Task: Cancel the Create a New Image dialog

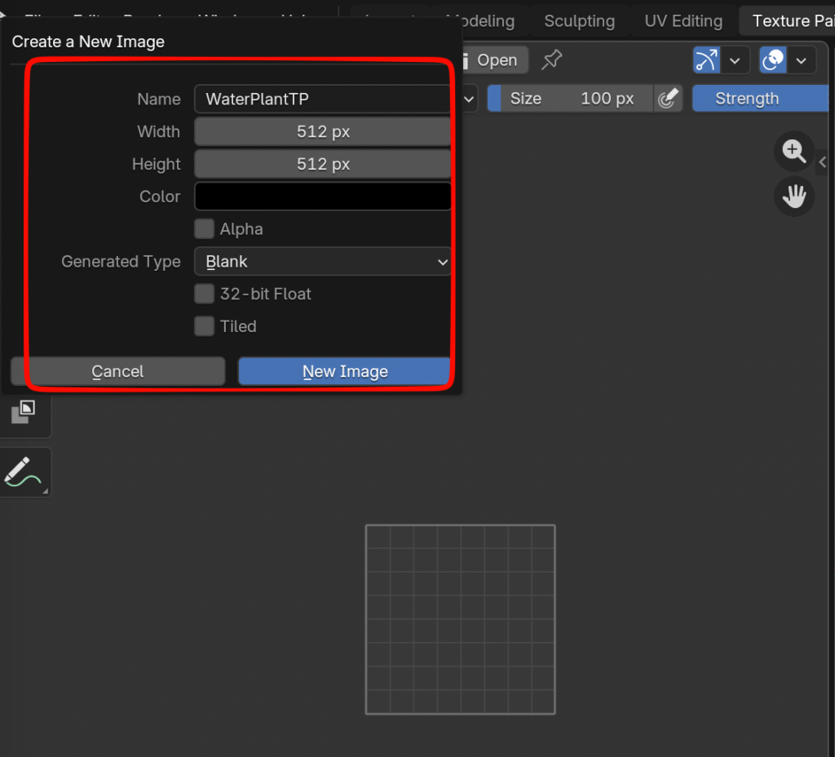Action: 117,371
